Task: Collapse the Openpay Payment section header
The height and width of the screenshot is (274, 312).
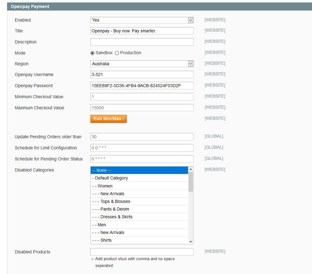Action: tap(30, 6)
